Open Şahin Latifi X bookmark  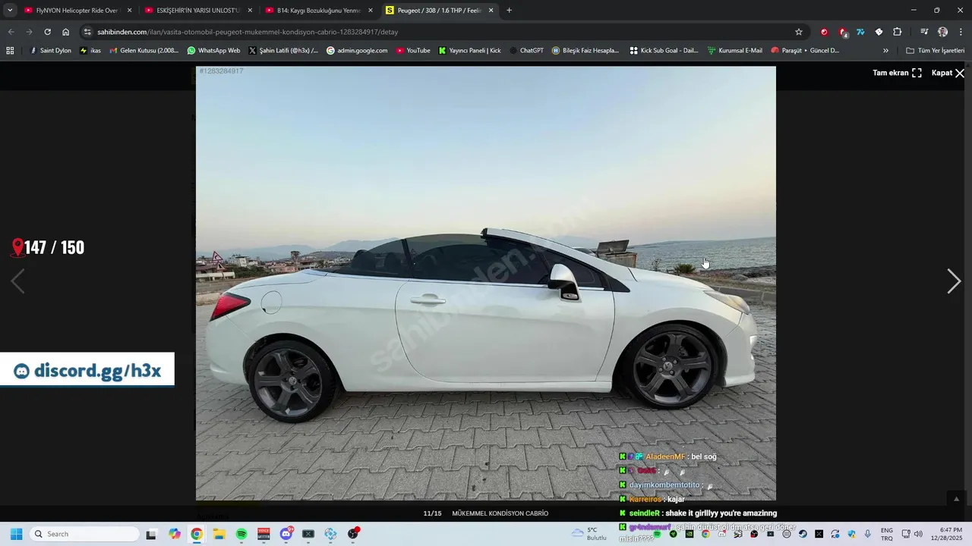(x=283, y=51)
